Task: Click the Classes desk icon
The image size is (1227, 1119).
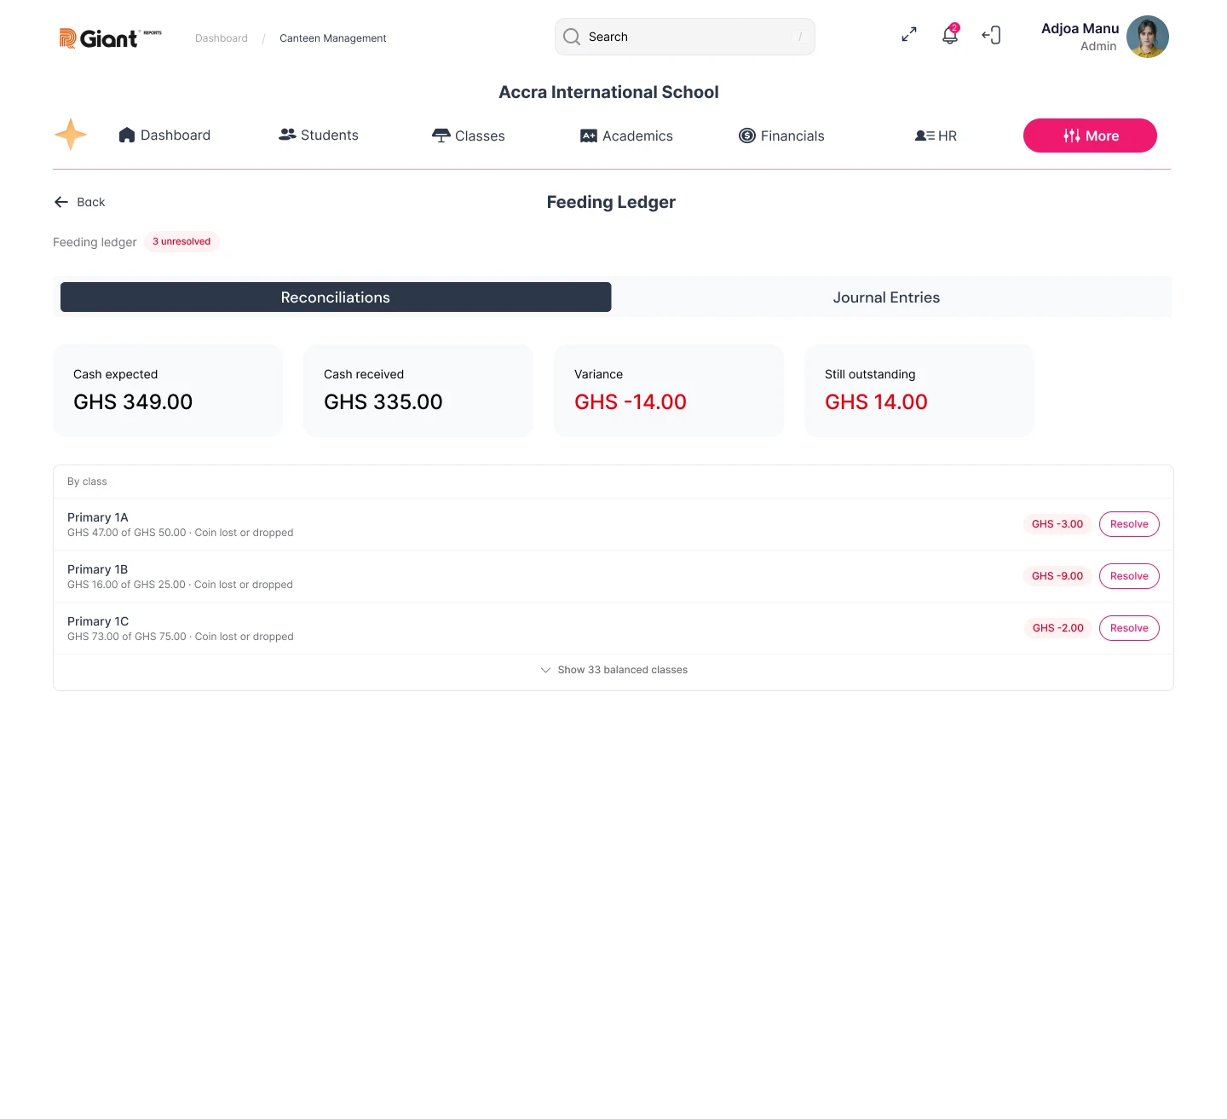Action: (441, 136)
